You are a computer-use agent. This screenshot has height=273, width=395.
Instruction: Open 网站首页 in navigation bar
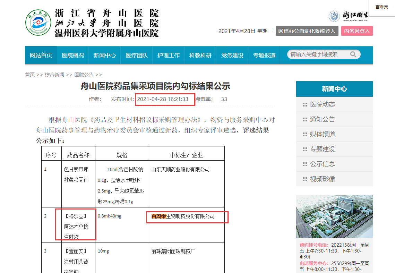point(41,55)
